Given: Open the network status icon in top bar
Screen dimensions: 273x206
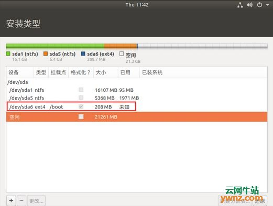Looking at the screenshot, I should click(240, 5).
